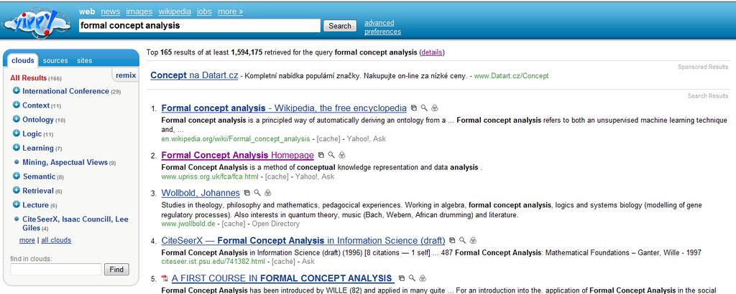Expand the Lecture cloud plus icon
Viewport: 736px width, 294px height.
(x=17, y=205)
